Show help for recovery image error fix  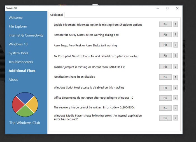pos(176,108)
